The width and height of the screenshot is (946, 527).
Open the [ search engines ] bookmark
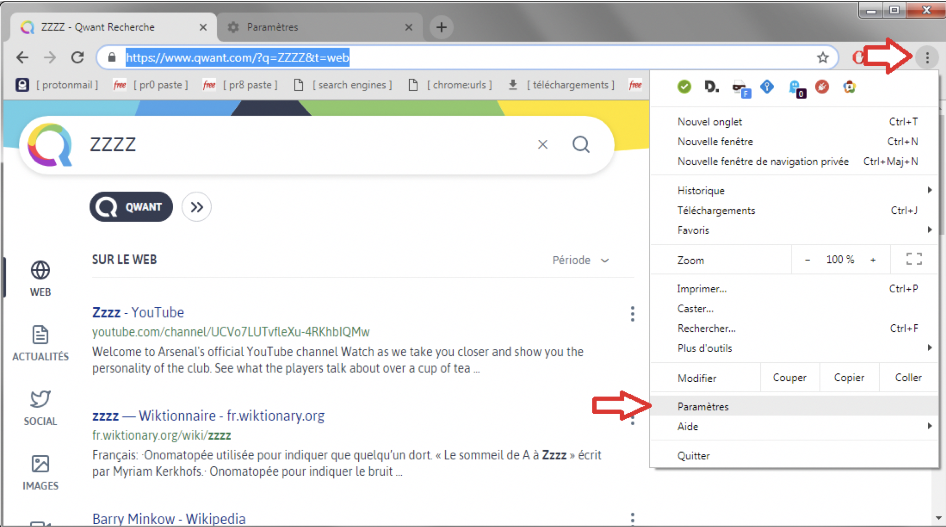pos(343,85)
